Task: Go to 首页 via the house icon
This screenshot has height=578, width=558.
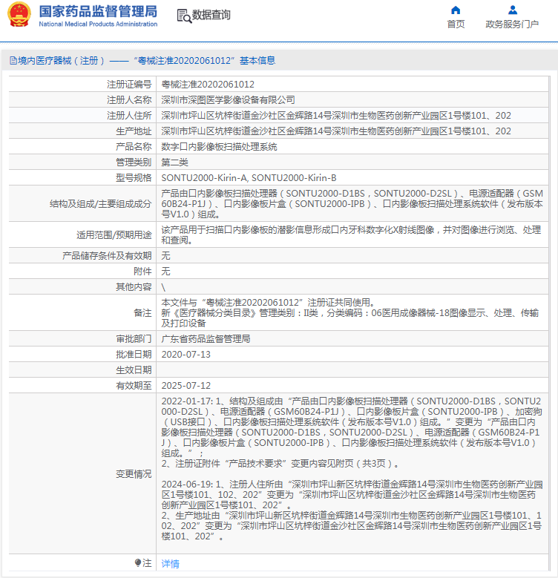Action: [456, 10]
